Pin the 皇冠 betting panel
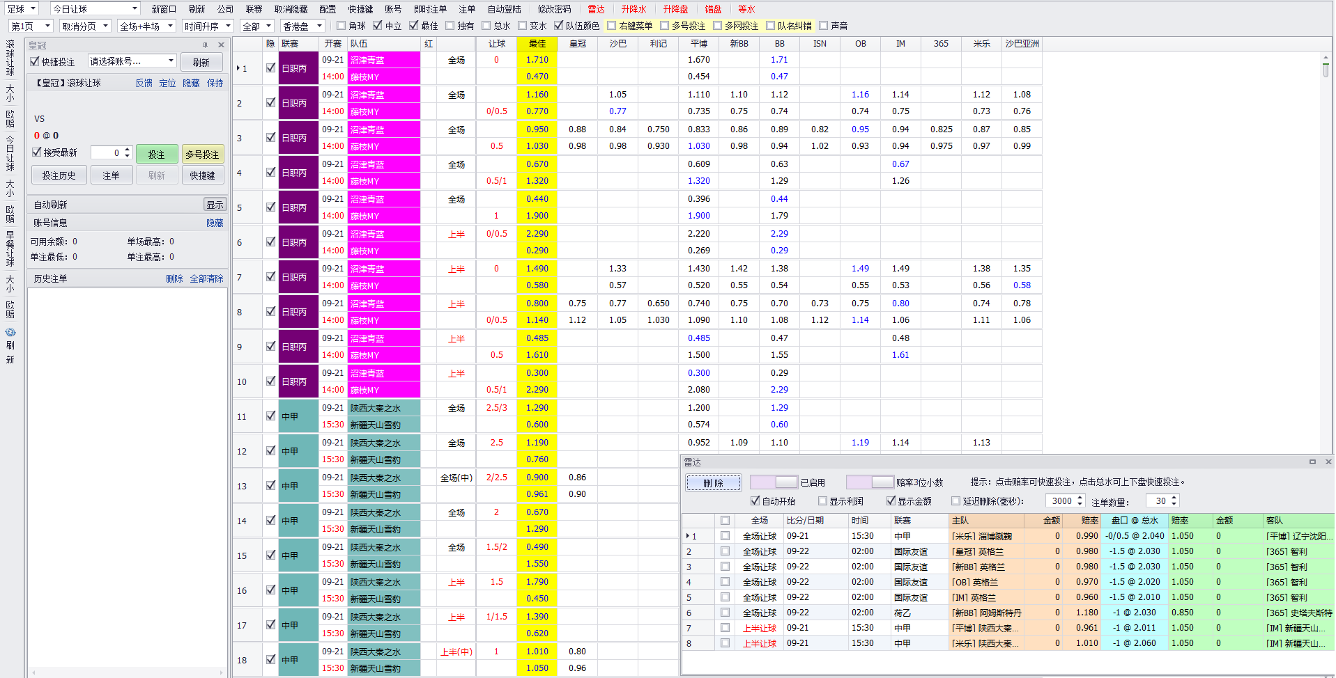Viewport: 1336px width, 678px height. (x=205, y=45)
